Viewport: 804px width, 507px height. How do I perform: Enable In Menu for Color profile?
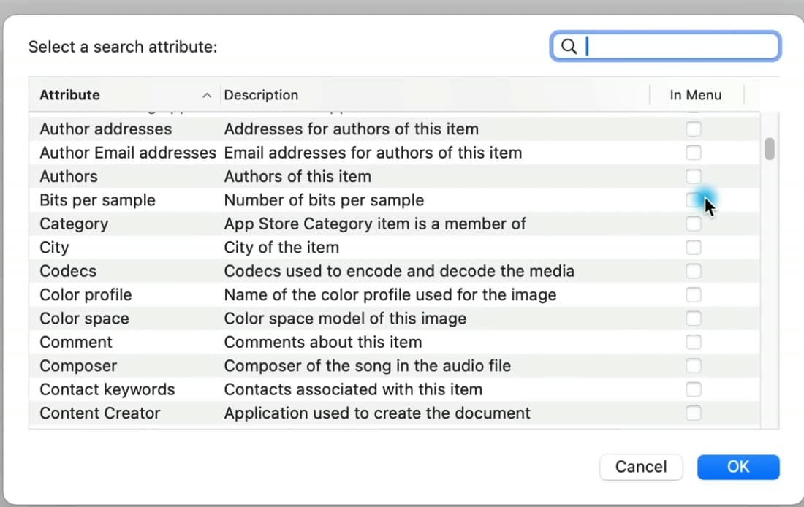point(693,294)
